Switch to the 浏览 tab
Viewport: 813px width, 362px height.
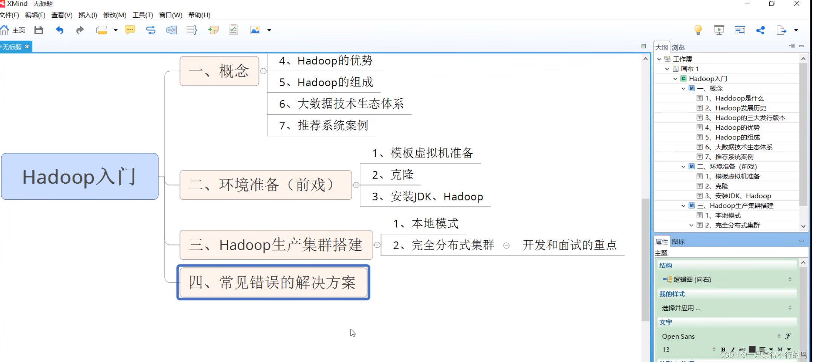click(678, 47)
